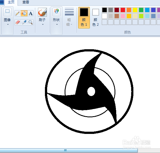
Task: Pick the indigo color swatch
Action: point(153,10)
